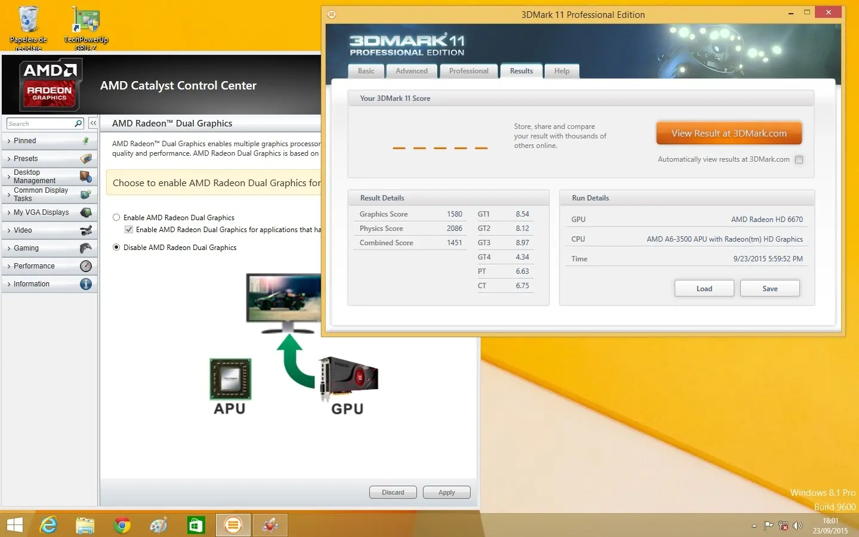859x537 pixels.
Task: Switch to 3DMark via its taskbar icon
Action: (x=233, y=525)
